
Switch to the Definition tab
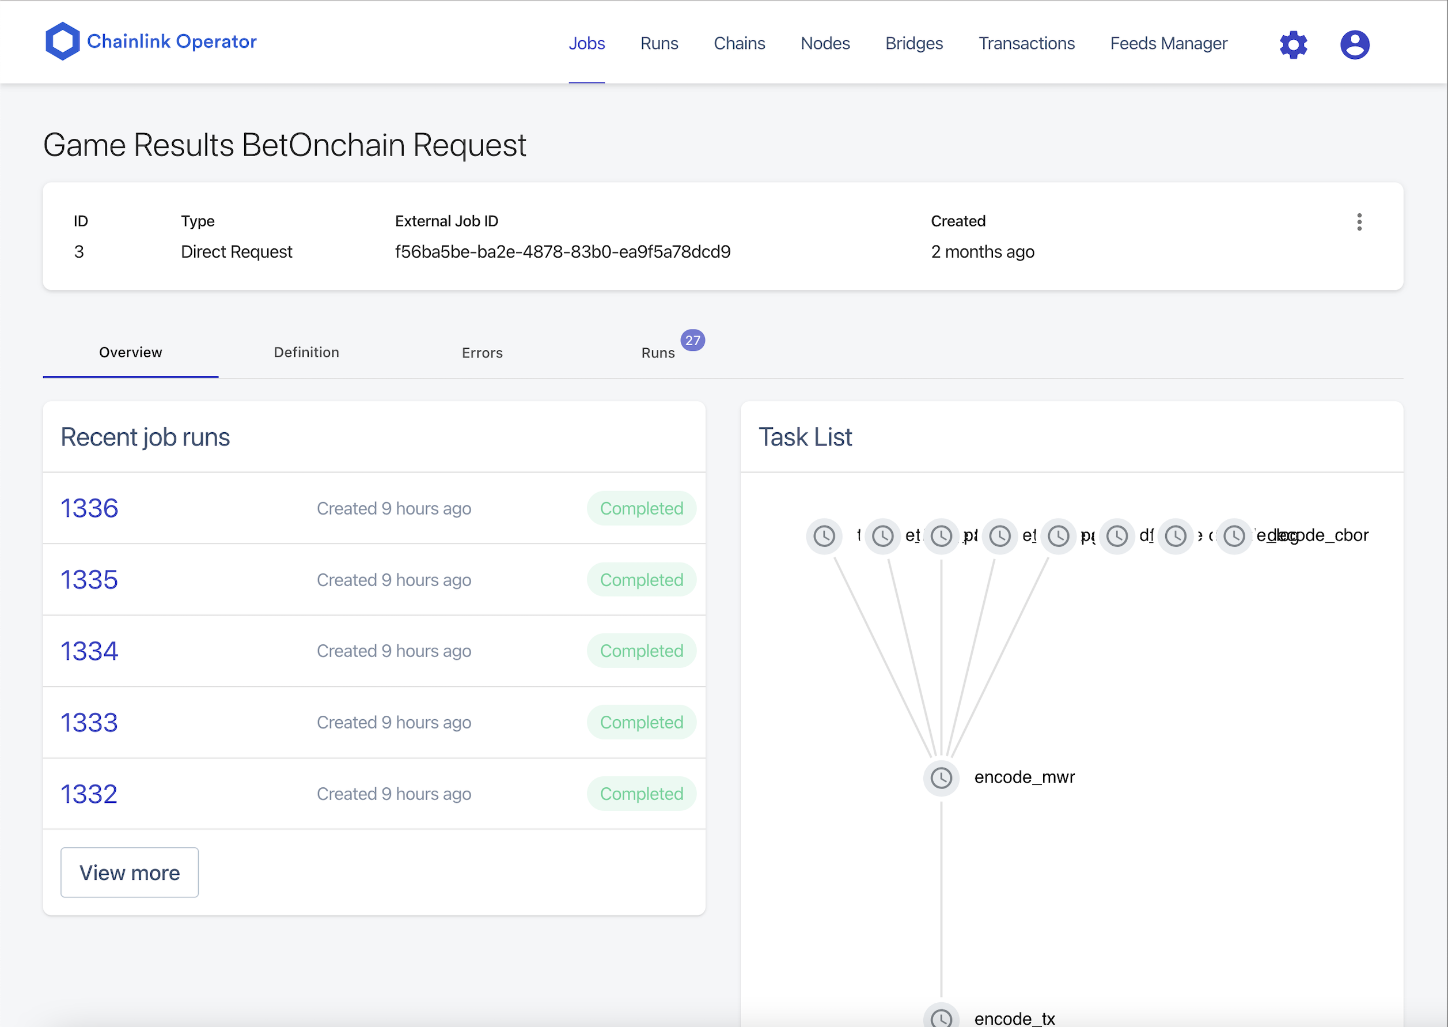pos(306,352)
